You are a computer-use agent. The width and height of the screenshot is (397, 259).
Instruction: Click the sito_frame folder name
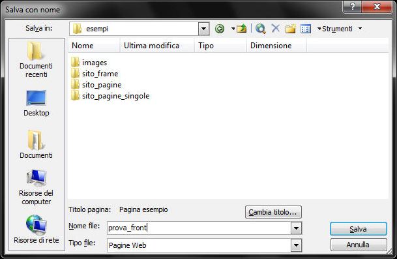click(100, 74)
